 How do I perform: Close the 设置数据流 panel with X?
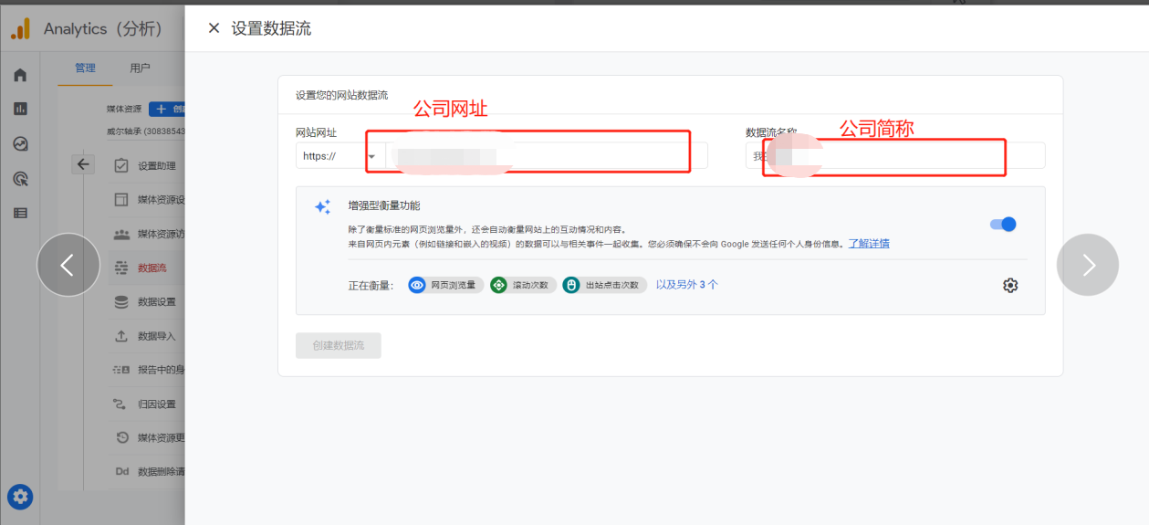pos(214,28)
